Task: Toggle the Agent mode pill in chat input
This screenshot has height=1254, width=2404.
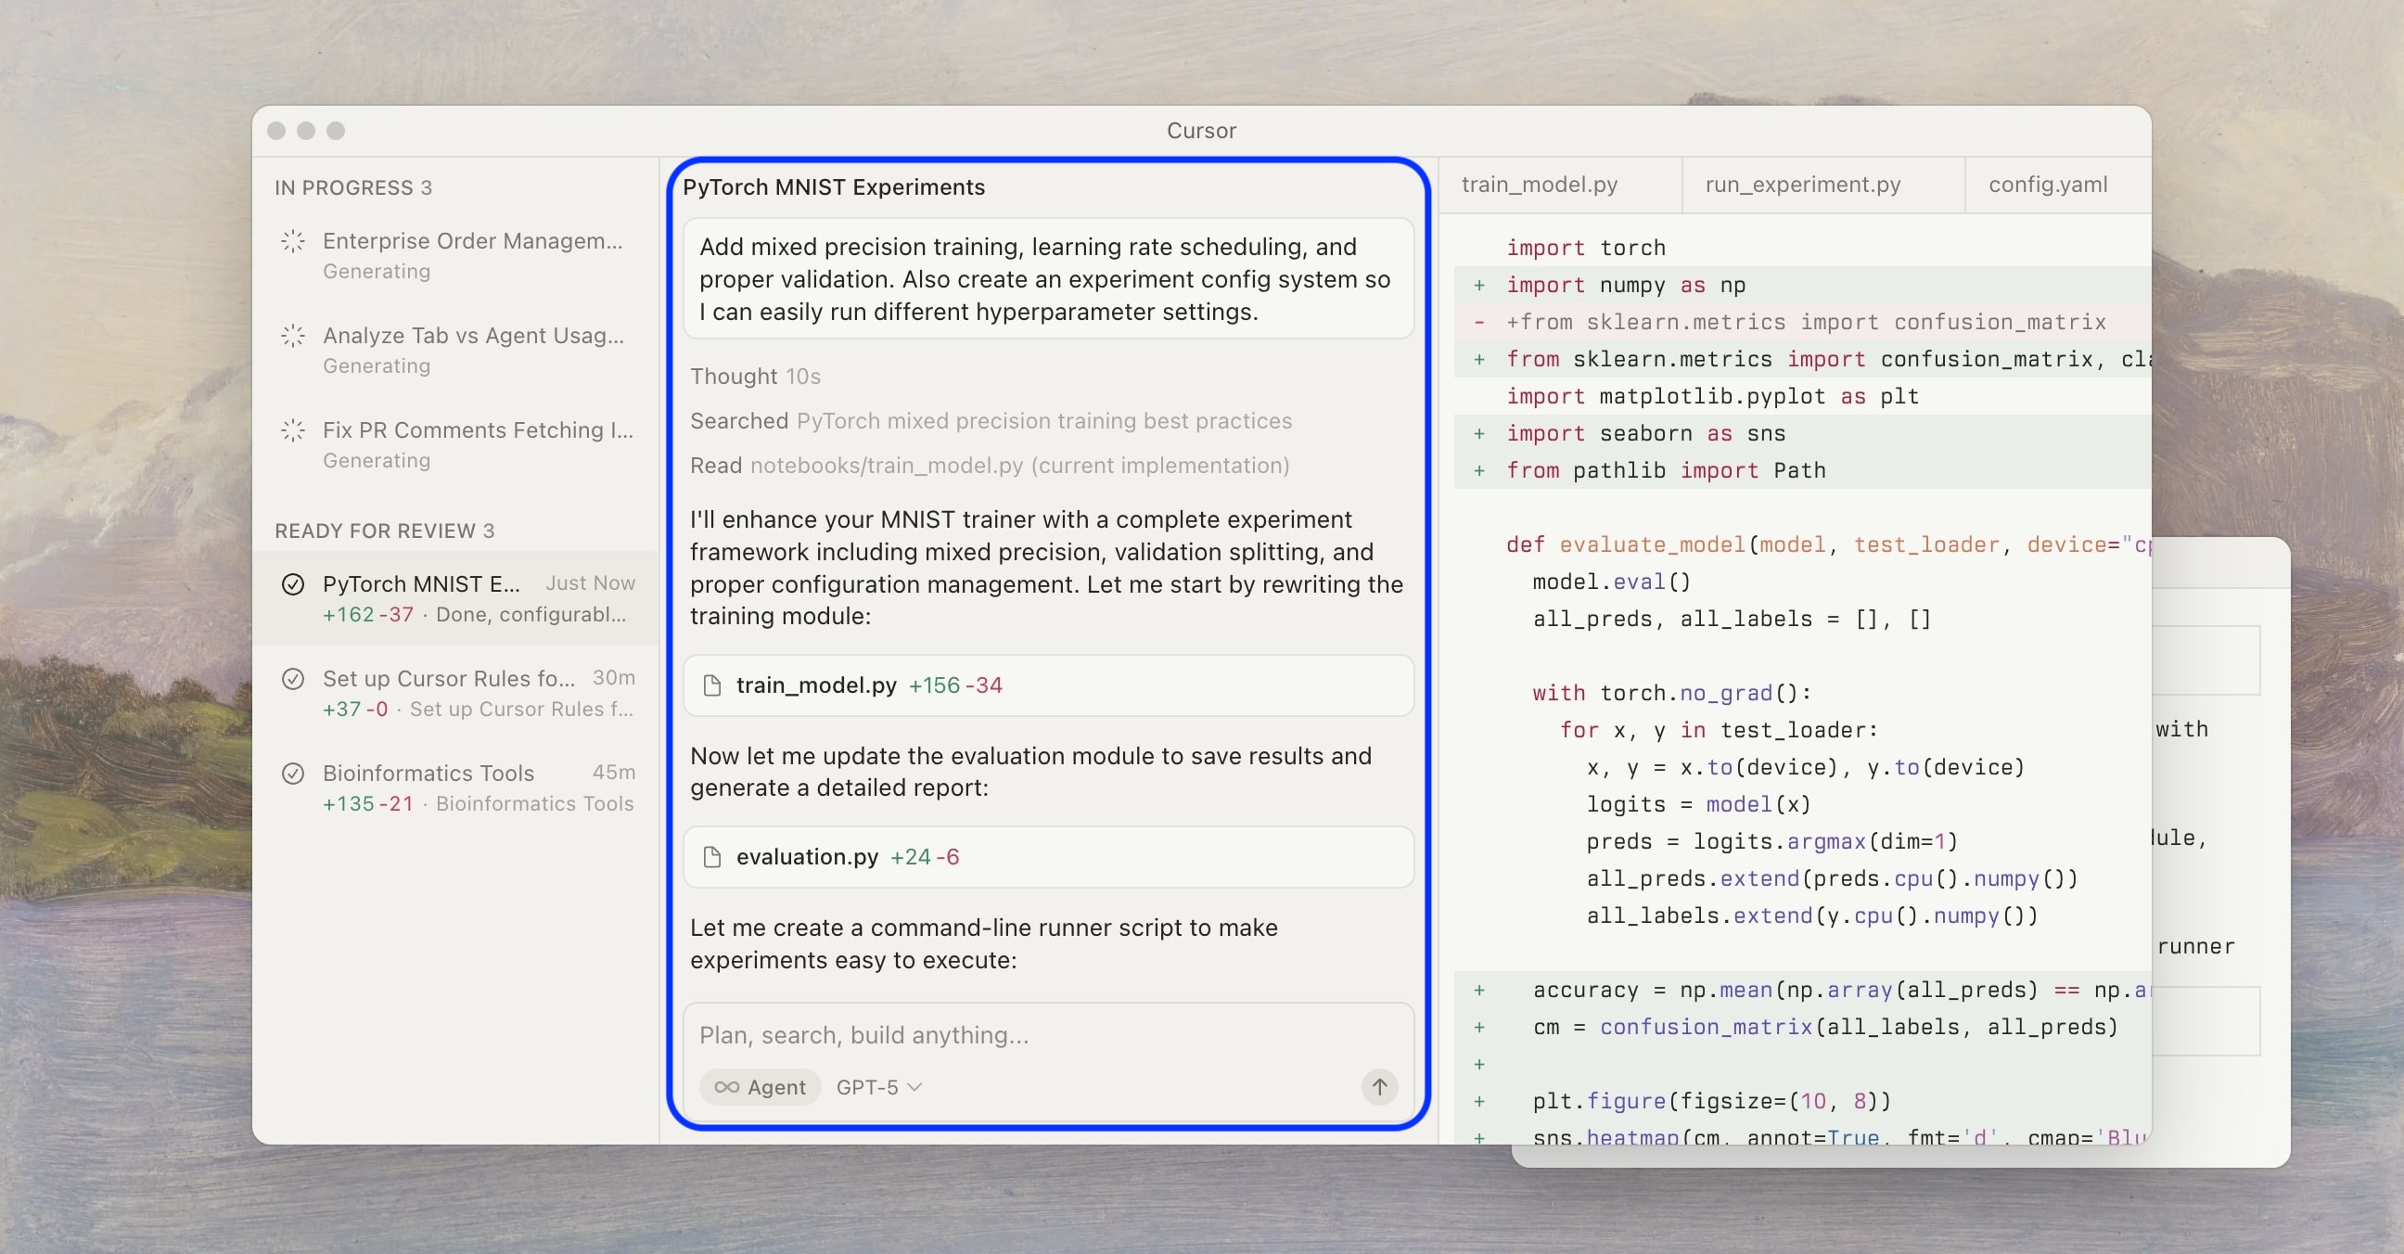Action: coord(761,1087)
